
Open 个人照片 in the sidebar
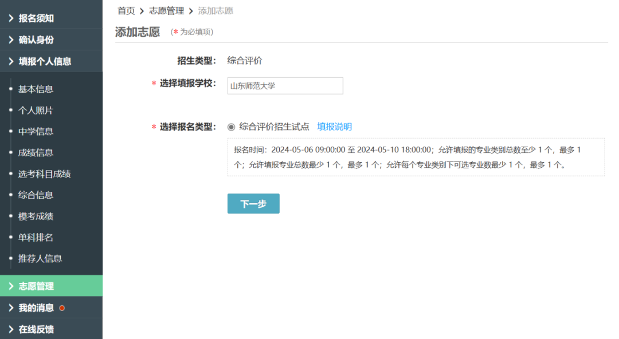[36, 110]
